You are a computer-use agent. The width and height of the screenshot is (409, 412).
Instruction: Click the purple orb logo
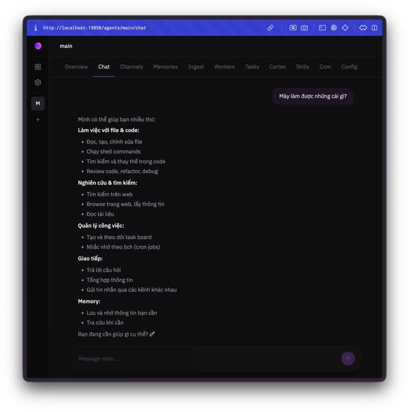[38, 46]
